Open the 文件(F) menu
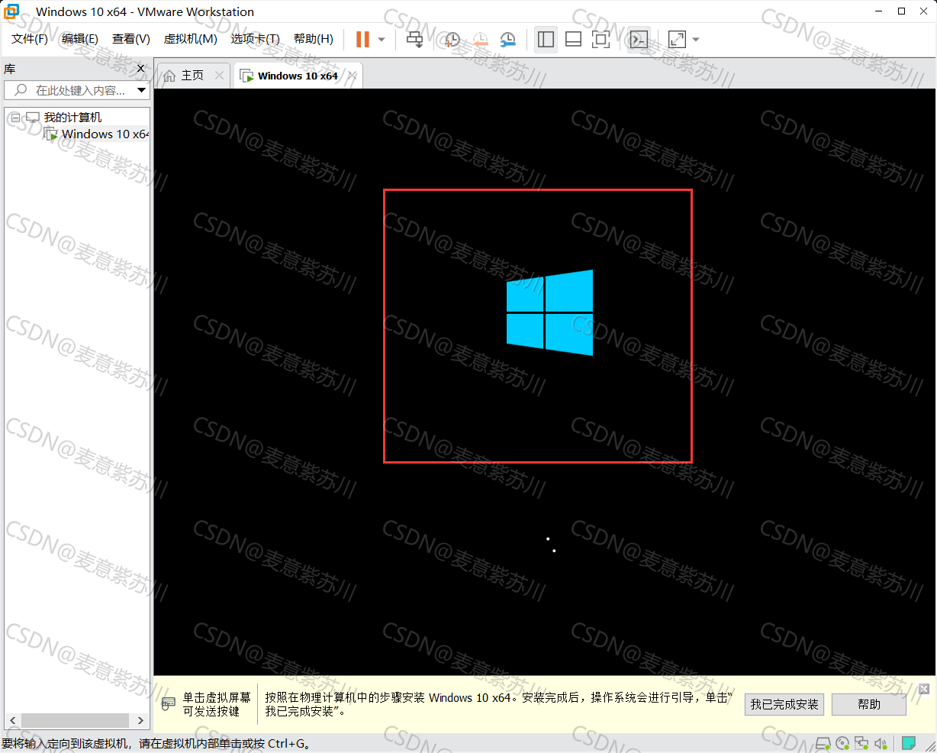The width and height of the screenshot is (937, 753). coord(30,39)
